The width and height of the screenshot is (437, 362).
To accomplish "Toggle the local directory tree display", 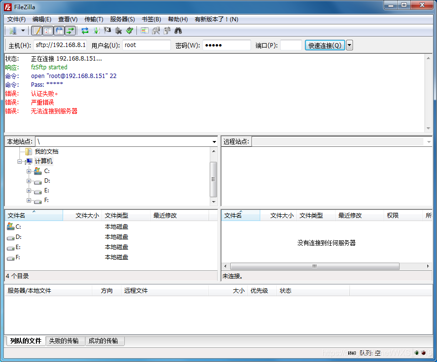I will [48, 31].
